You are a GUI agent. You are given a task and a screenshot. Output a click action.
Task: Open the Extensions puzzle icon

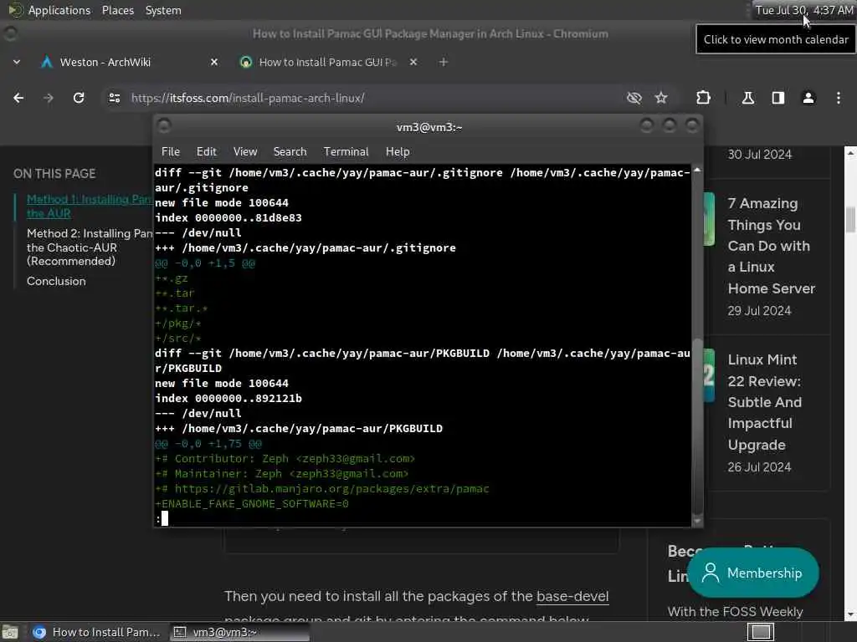(703, 99)
